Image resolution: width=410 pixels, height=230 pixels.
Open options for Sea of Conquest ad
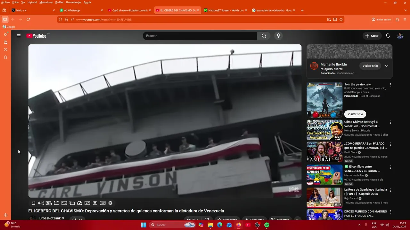pos(390,85)
